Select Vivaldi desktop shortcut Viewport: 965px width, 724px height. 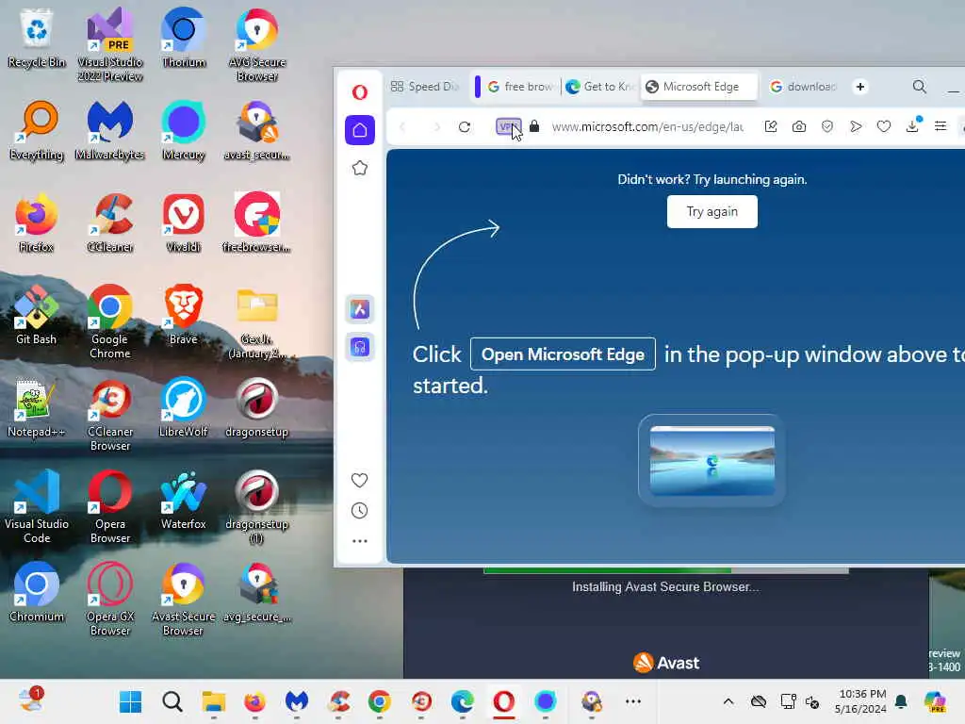coord(184,222)
